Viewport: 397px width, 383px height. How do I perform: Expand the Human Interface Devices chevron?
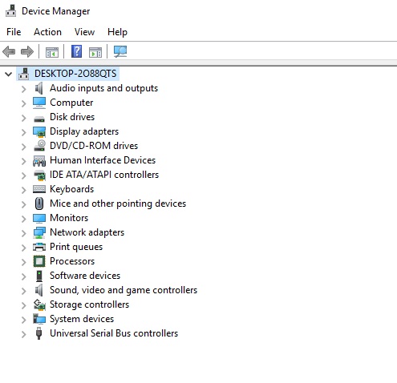24,161
